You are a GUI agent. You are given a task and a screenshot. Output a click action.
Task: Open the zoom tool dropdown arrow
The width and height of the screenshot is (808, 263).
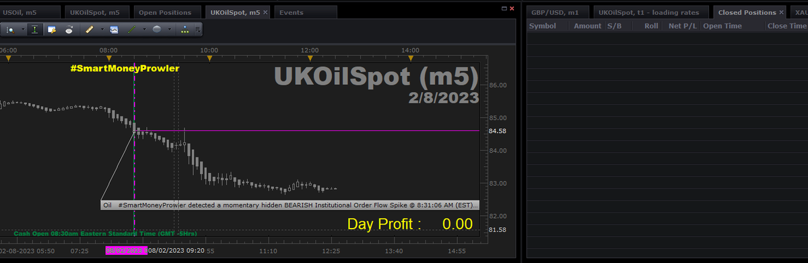(22, 30)
